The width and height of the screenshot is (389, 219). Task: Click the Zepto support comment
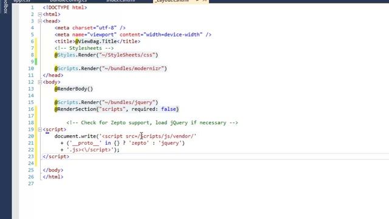(152, 123)
